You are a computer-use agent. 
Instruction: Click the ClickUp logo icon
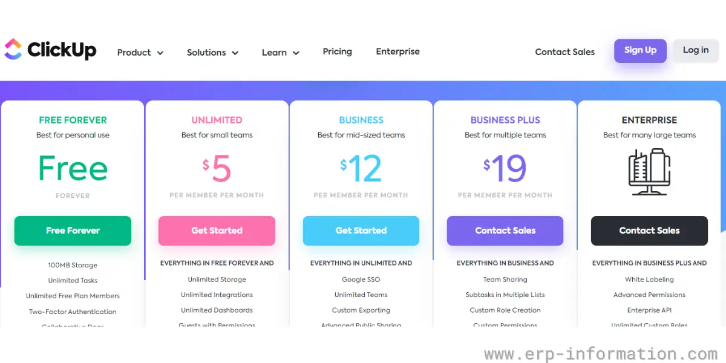click(x=13, y=50)
